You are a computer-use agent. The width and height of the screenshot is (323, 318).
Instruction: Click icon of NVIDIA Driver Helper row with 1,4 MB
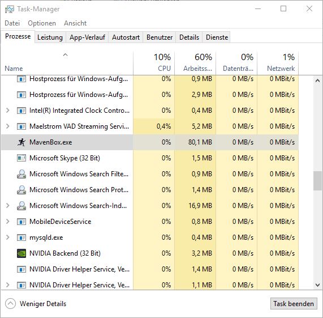(x=21, y=269)
